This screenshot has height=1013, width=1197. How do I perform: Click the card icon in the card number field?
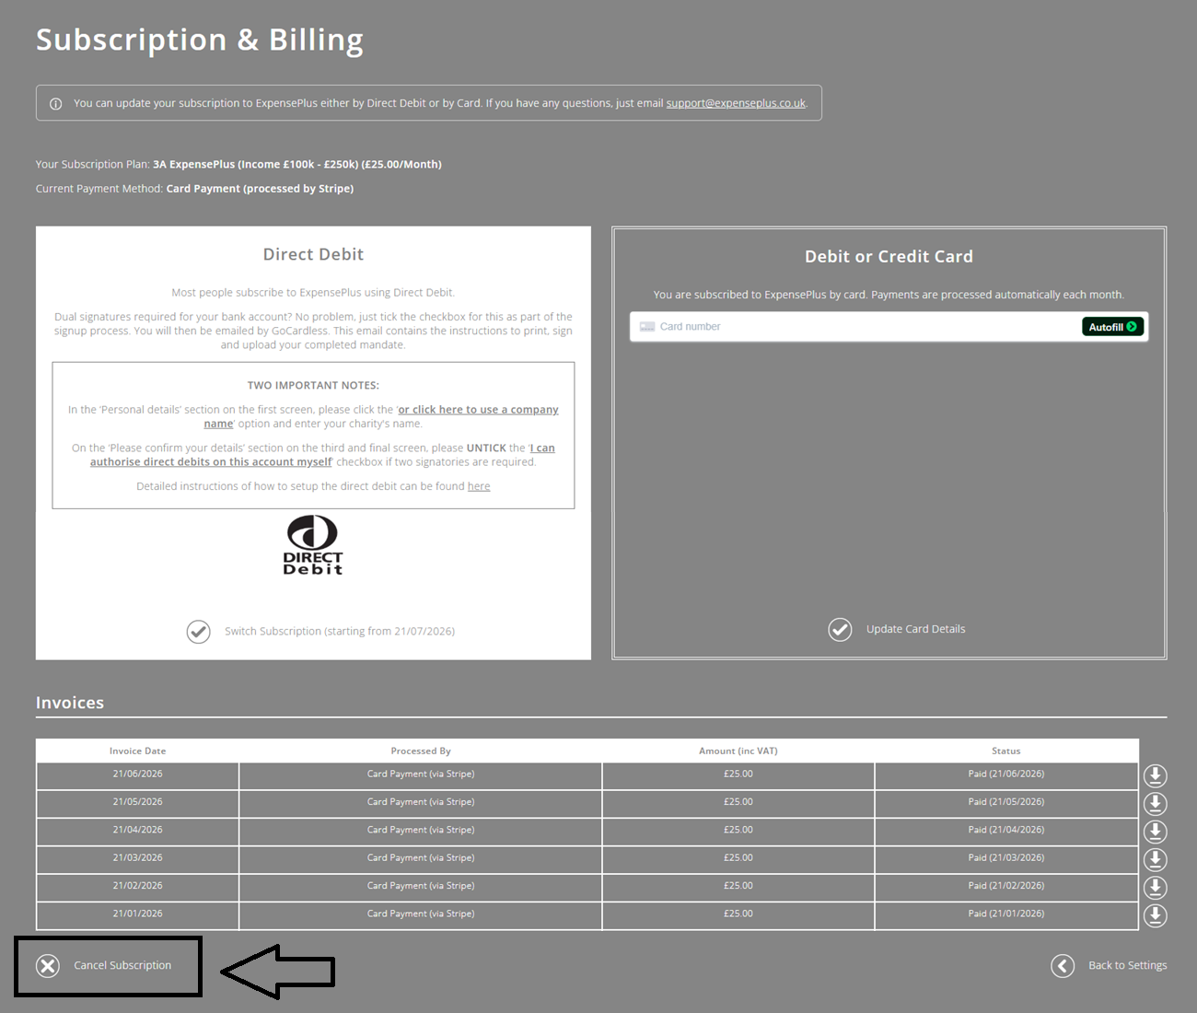647,327
